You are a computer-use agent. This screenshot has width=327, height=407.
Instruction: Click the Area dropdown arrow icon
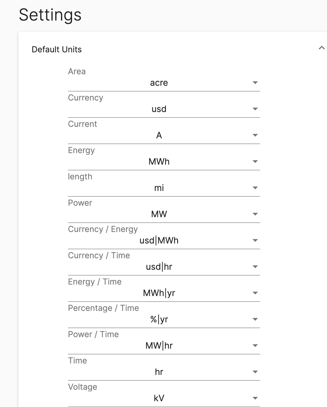pyautogui.click(x=255, y=83)
